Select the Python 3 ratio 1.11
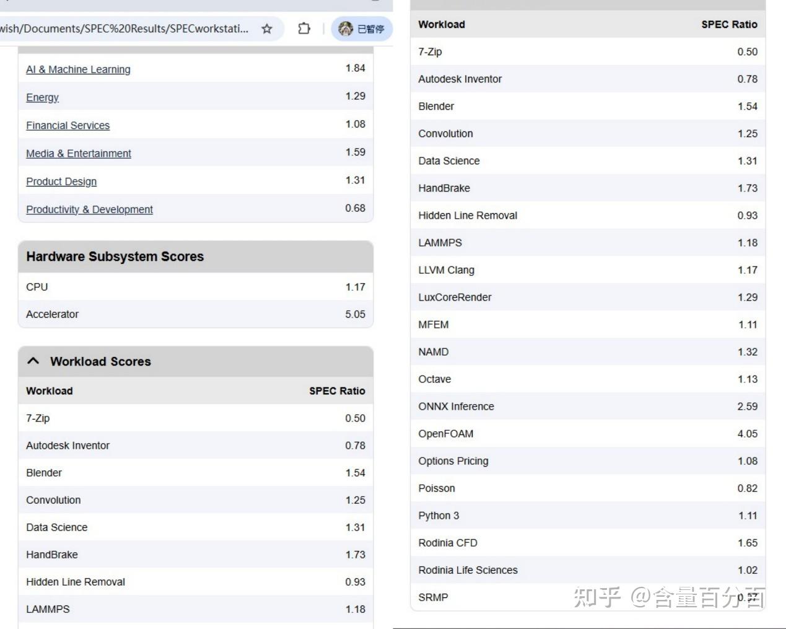The image size is (786, 629). pyautogui.click(x=747, y=516)
